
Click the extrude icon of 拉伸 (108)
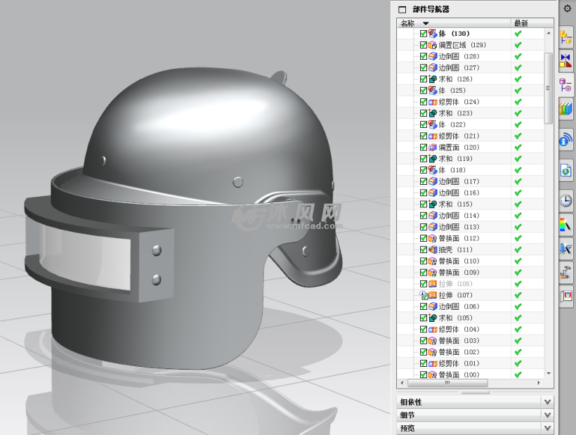click(433, 284)
